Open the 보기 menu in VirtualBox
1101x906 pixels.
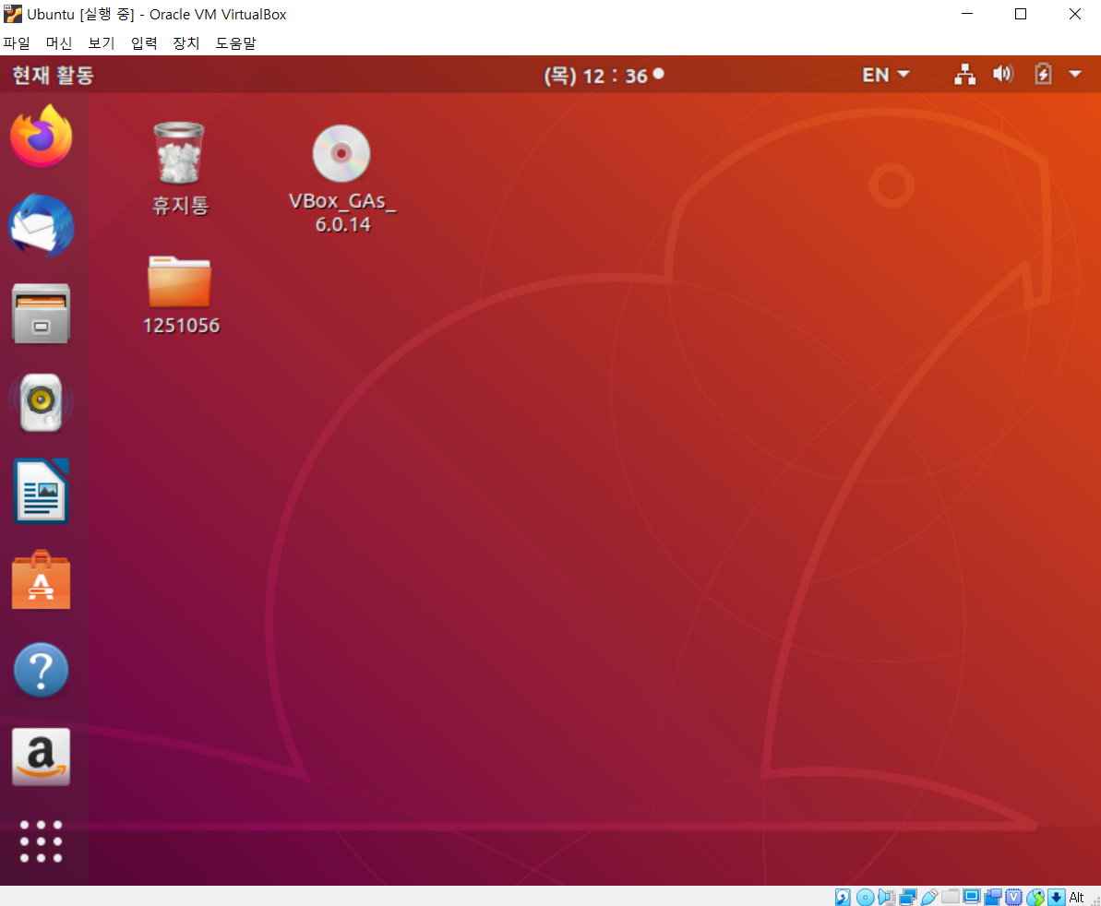(102, 42)
